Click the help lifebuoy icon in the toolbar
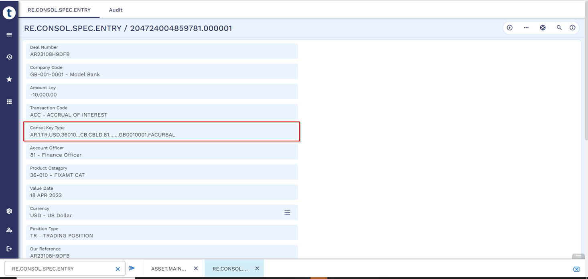588x279 pixels. [x=543, y=28]
